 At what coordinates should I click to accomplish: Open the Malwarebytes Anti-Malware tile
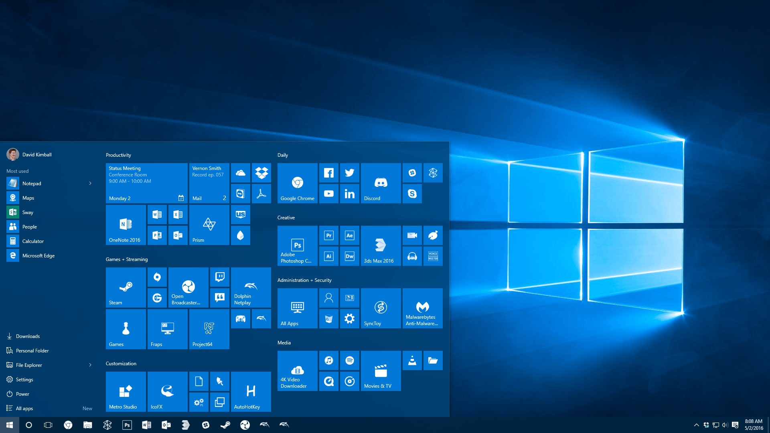[422, 308]
